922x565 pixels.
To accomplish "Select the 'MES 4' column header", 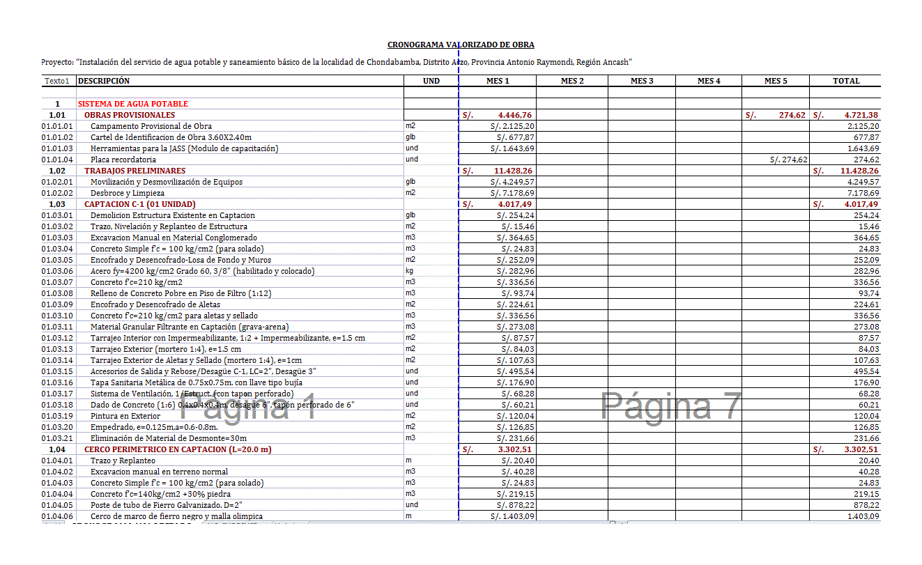I will (x=709, y=81).
